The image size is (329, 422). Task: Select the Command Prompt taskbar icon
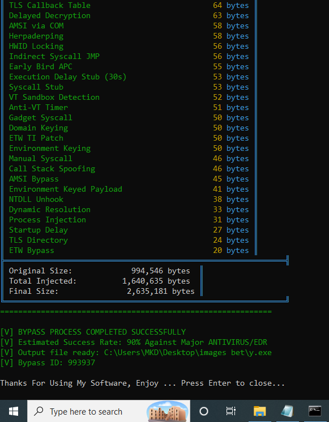(x=315, y=411)
